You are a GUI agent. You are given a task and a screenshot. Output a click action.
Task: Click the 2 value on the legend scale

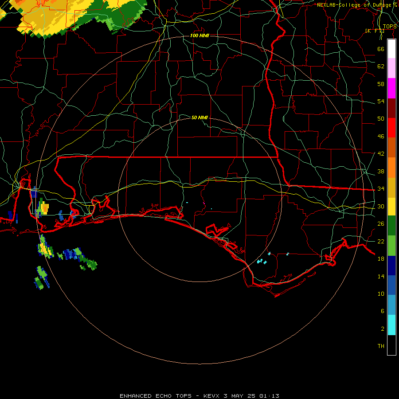click(382, 329)
